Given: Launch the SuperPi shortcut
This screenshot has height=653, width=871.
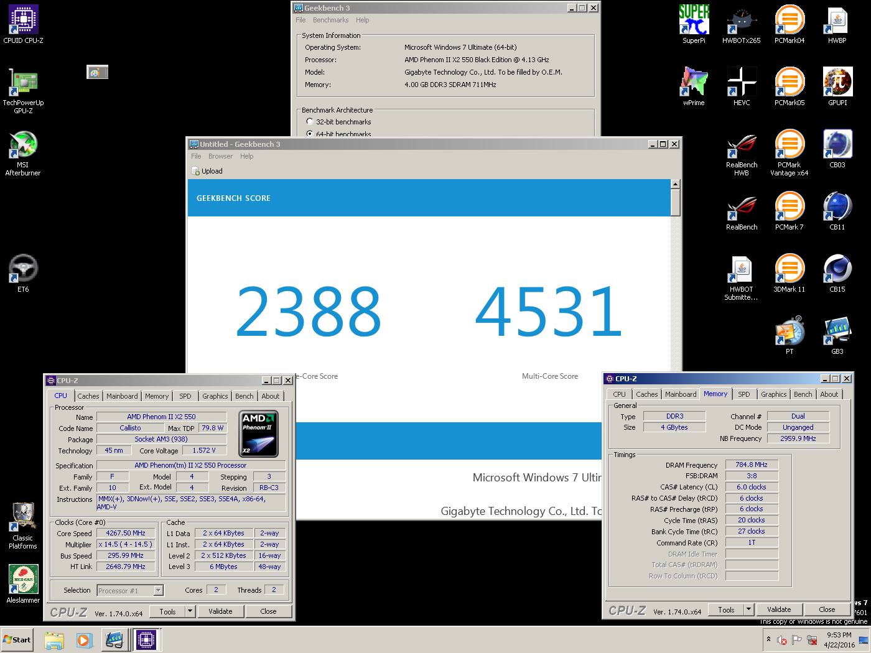Looking at the screenshot, I should [694, 24].
